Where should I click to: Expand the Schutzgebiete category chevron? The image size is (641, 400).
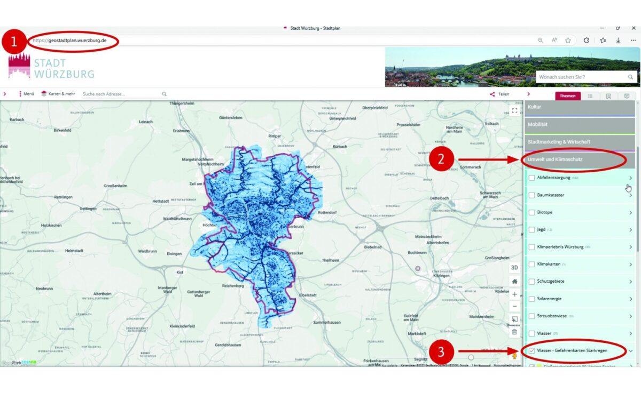(x=630, y=281)
